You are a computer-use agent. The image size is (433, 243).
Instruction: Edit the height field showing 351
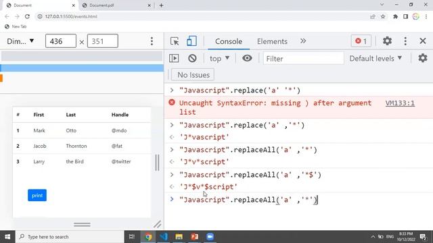(x=102, y=41)
